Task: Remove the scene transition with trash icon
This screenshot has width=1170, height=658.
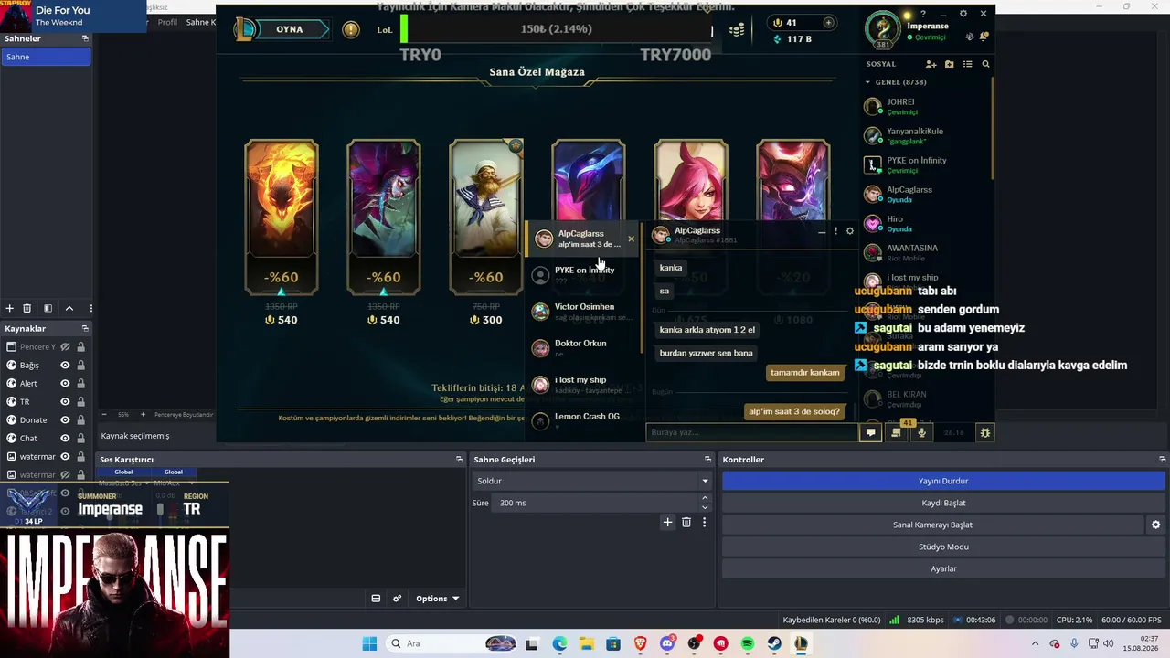Action: click(x=686, y=522)
